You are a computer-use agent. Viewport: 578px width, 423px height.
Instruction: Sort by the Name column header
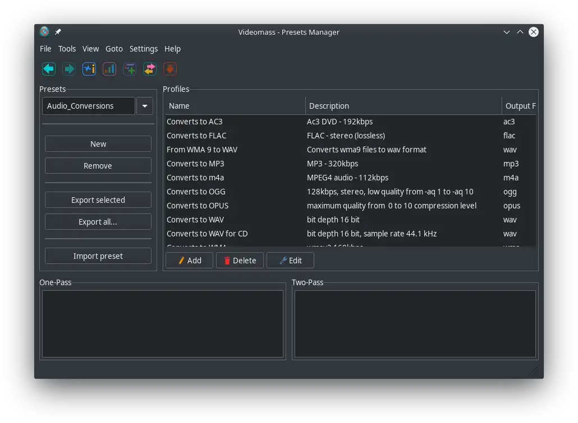(x=235, y=106)
